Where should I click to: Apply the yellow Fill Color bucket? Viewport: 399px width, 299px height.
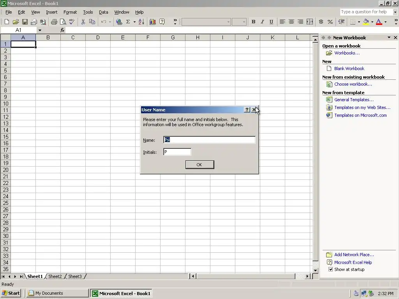point(366,22)
